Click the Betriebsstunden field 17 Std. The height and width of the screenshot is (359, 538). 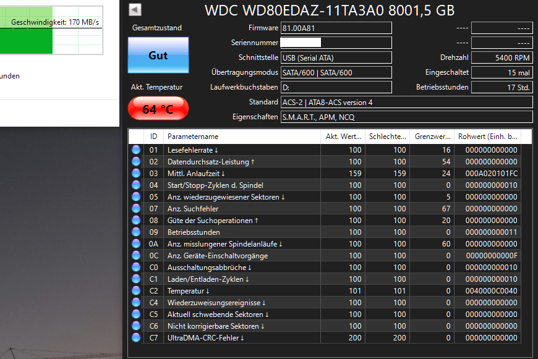coord(502,87)
